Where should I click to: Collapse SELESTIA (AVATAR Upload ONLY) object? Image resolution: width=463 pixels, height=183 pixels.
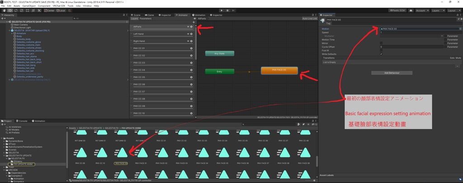(9, 31)
